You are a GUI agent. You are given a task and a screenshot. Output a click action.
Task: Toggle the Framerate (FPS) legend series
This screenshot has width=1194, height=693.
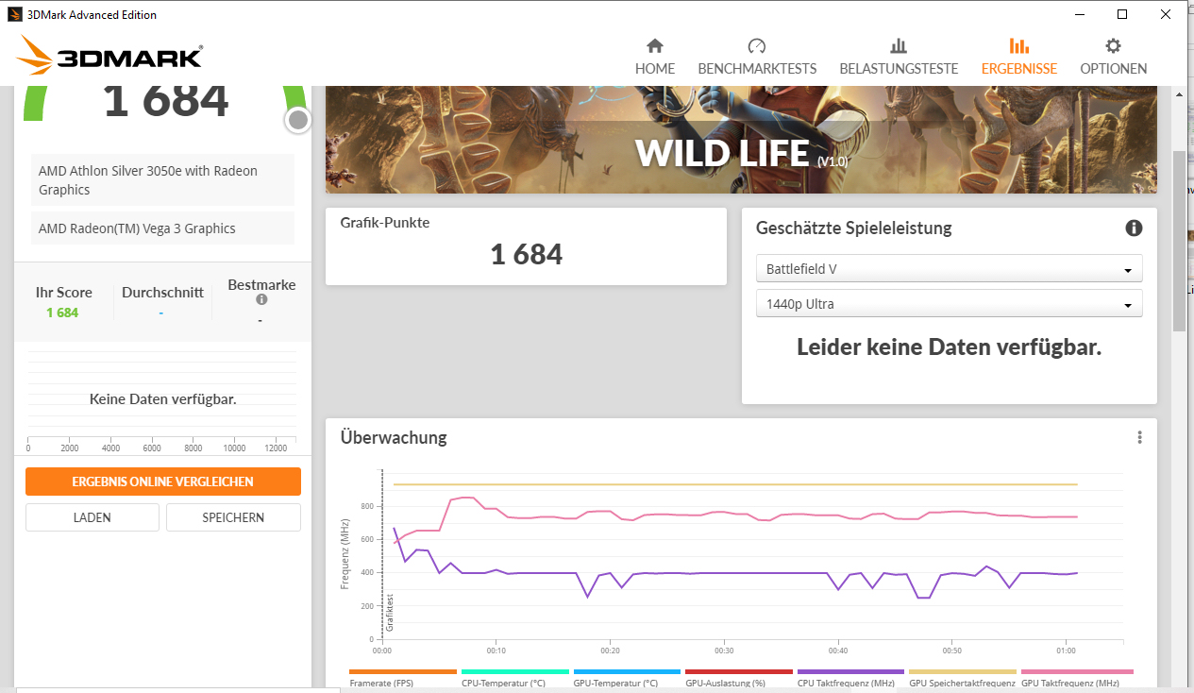(x=403, y=679)
